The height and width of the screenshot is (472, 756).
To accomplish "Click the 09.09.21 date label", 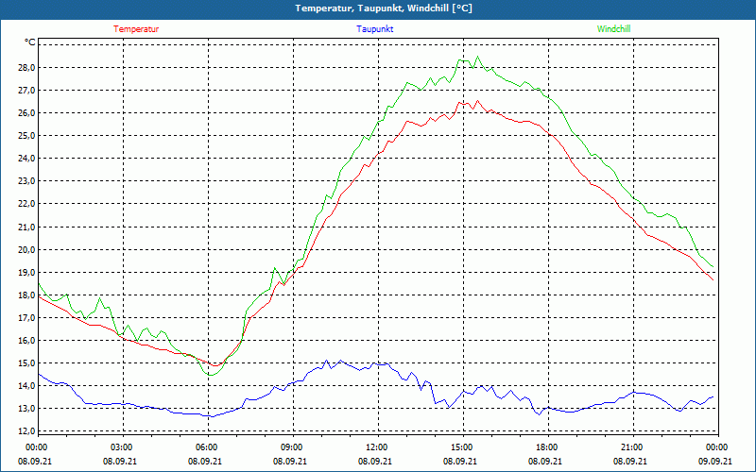I will (x=717, y=462).
